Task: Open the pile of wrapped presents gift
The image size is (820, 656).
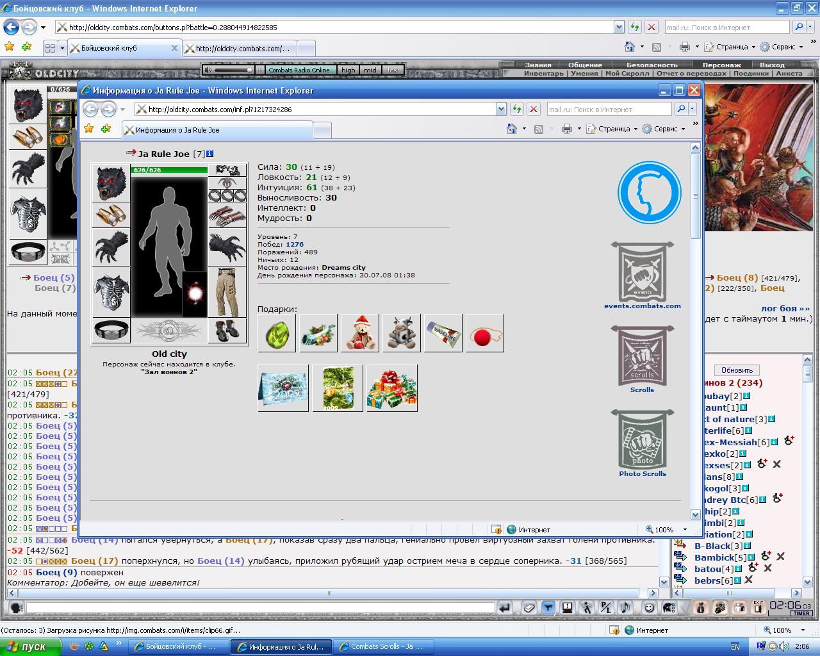Action: coord(392,388)
